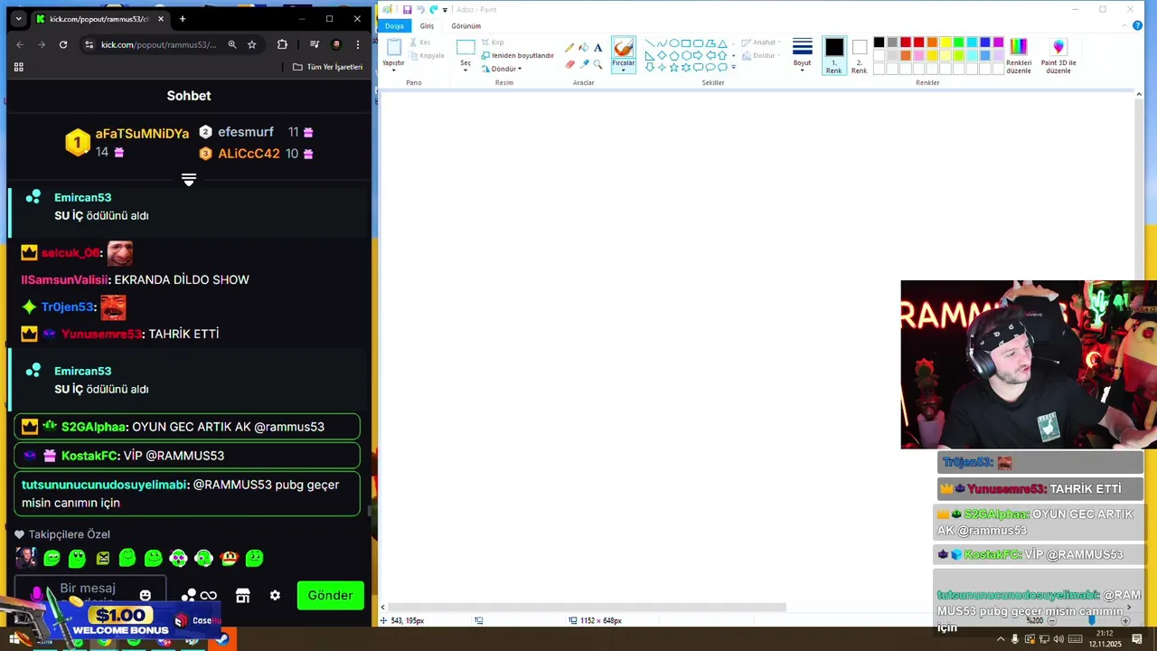Expand the shapes gallery more arrow
1157x651 pixels.
[733, 67]
